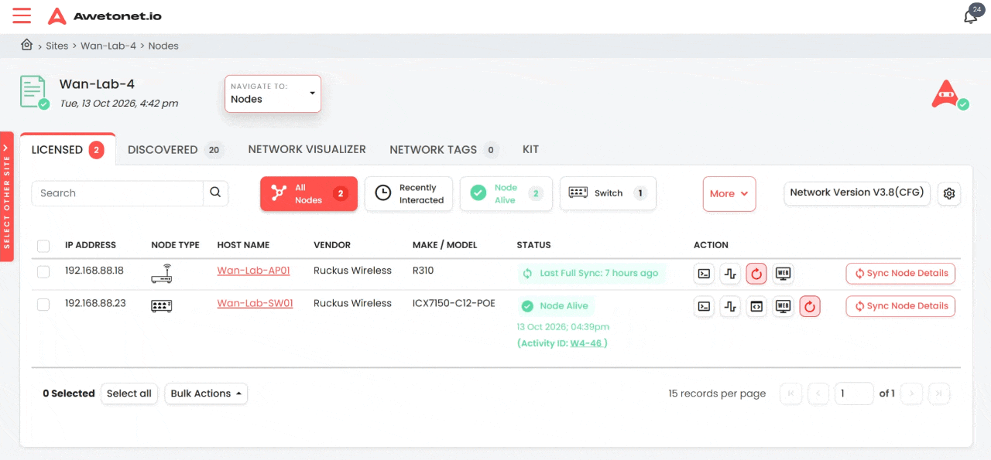
Task: Filter by Recently Interacted
Action: 409,193
